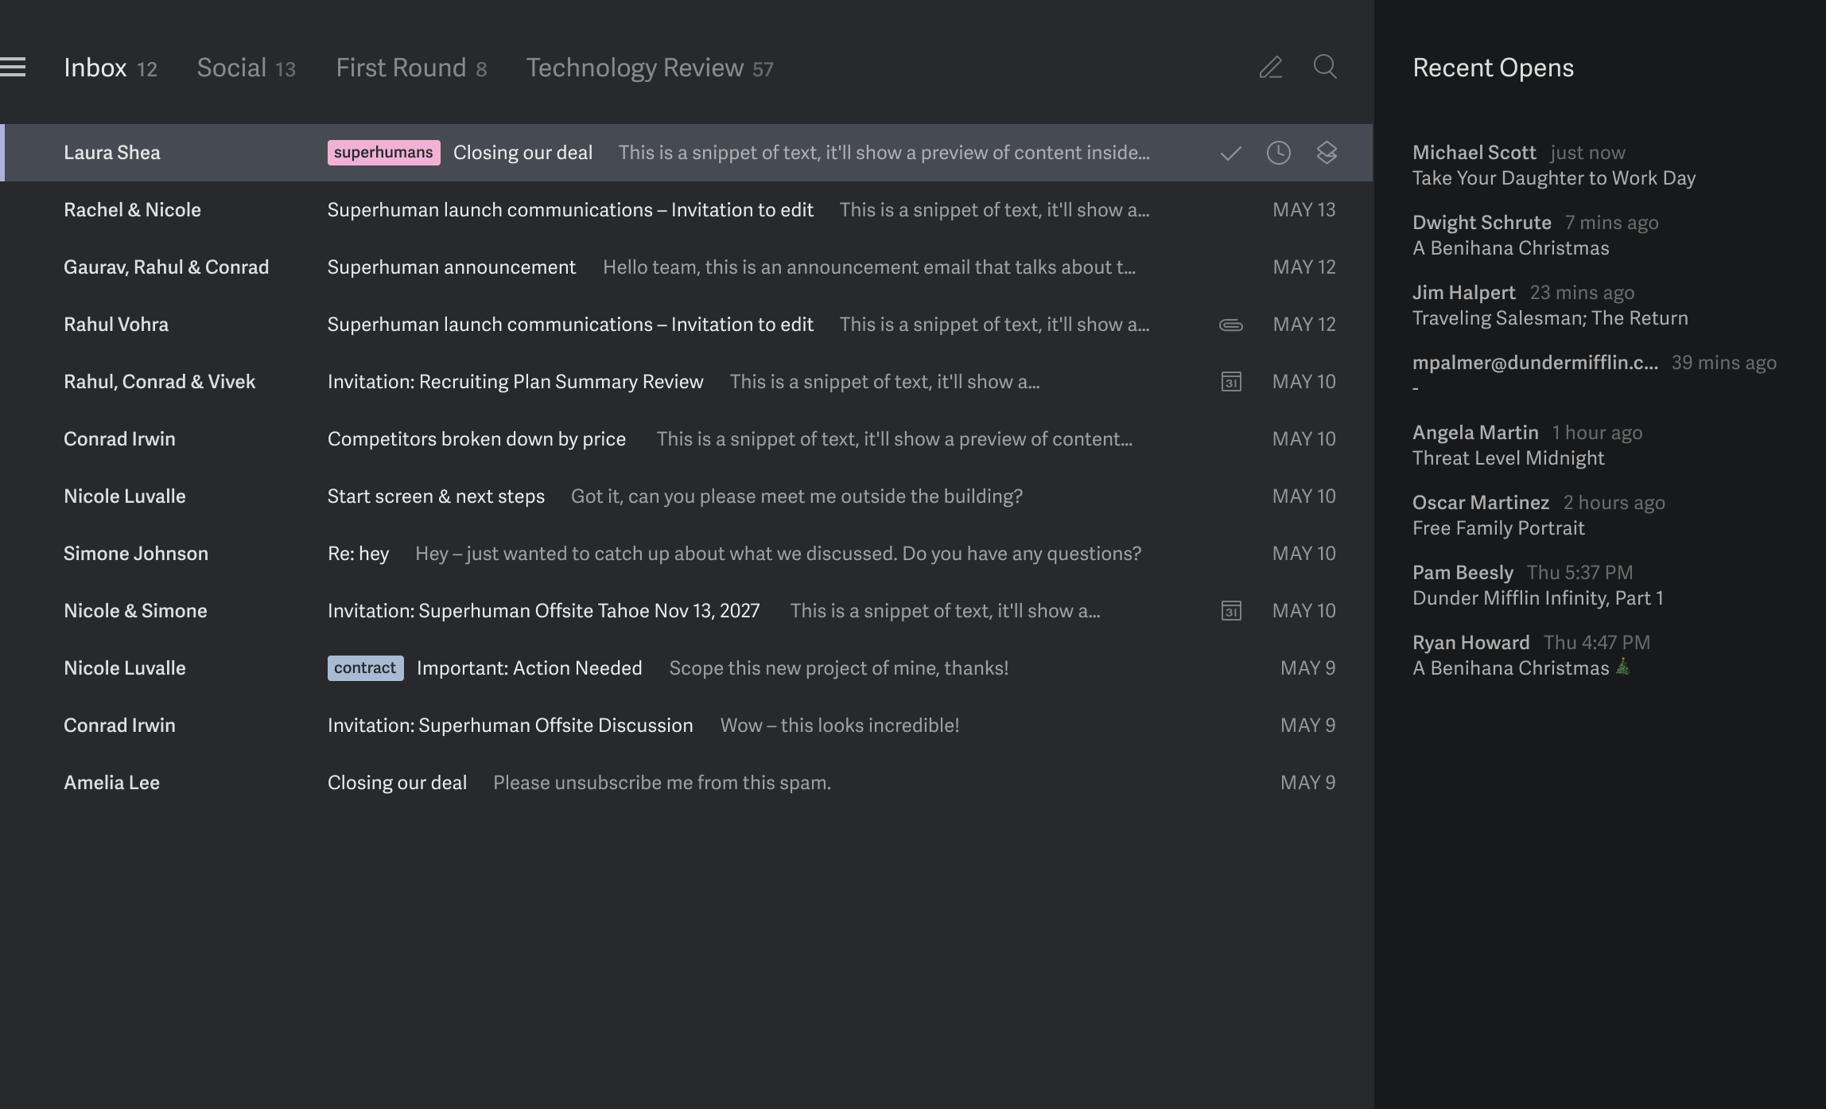Click MAY 13 date on Rachel & Nicole row
The height and width of the screenshot is (1109, 1826).
click(x=1303, y=210)
